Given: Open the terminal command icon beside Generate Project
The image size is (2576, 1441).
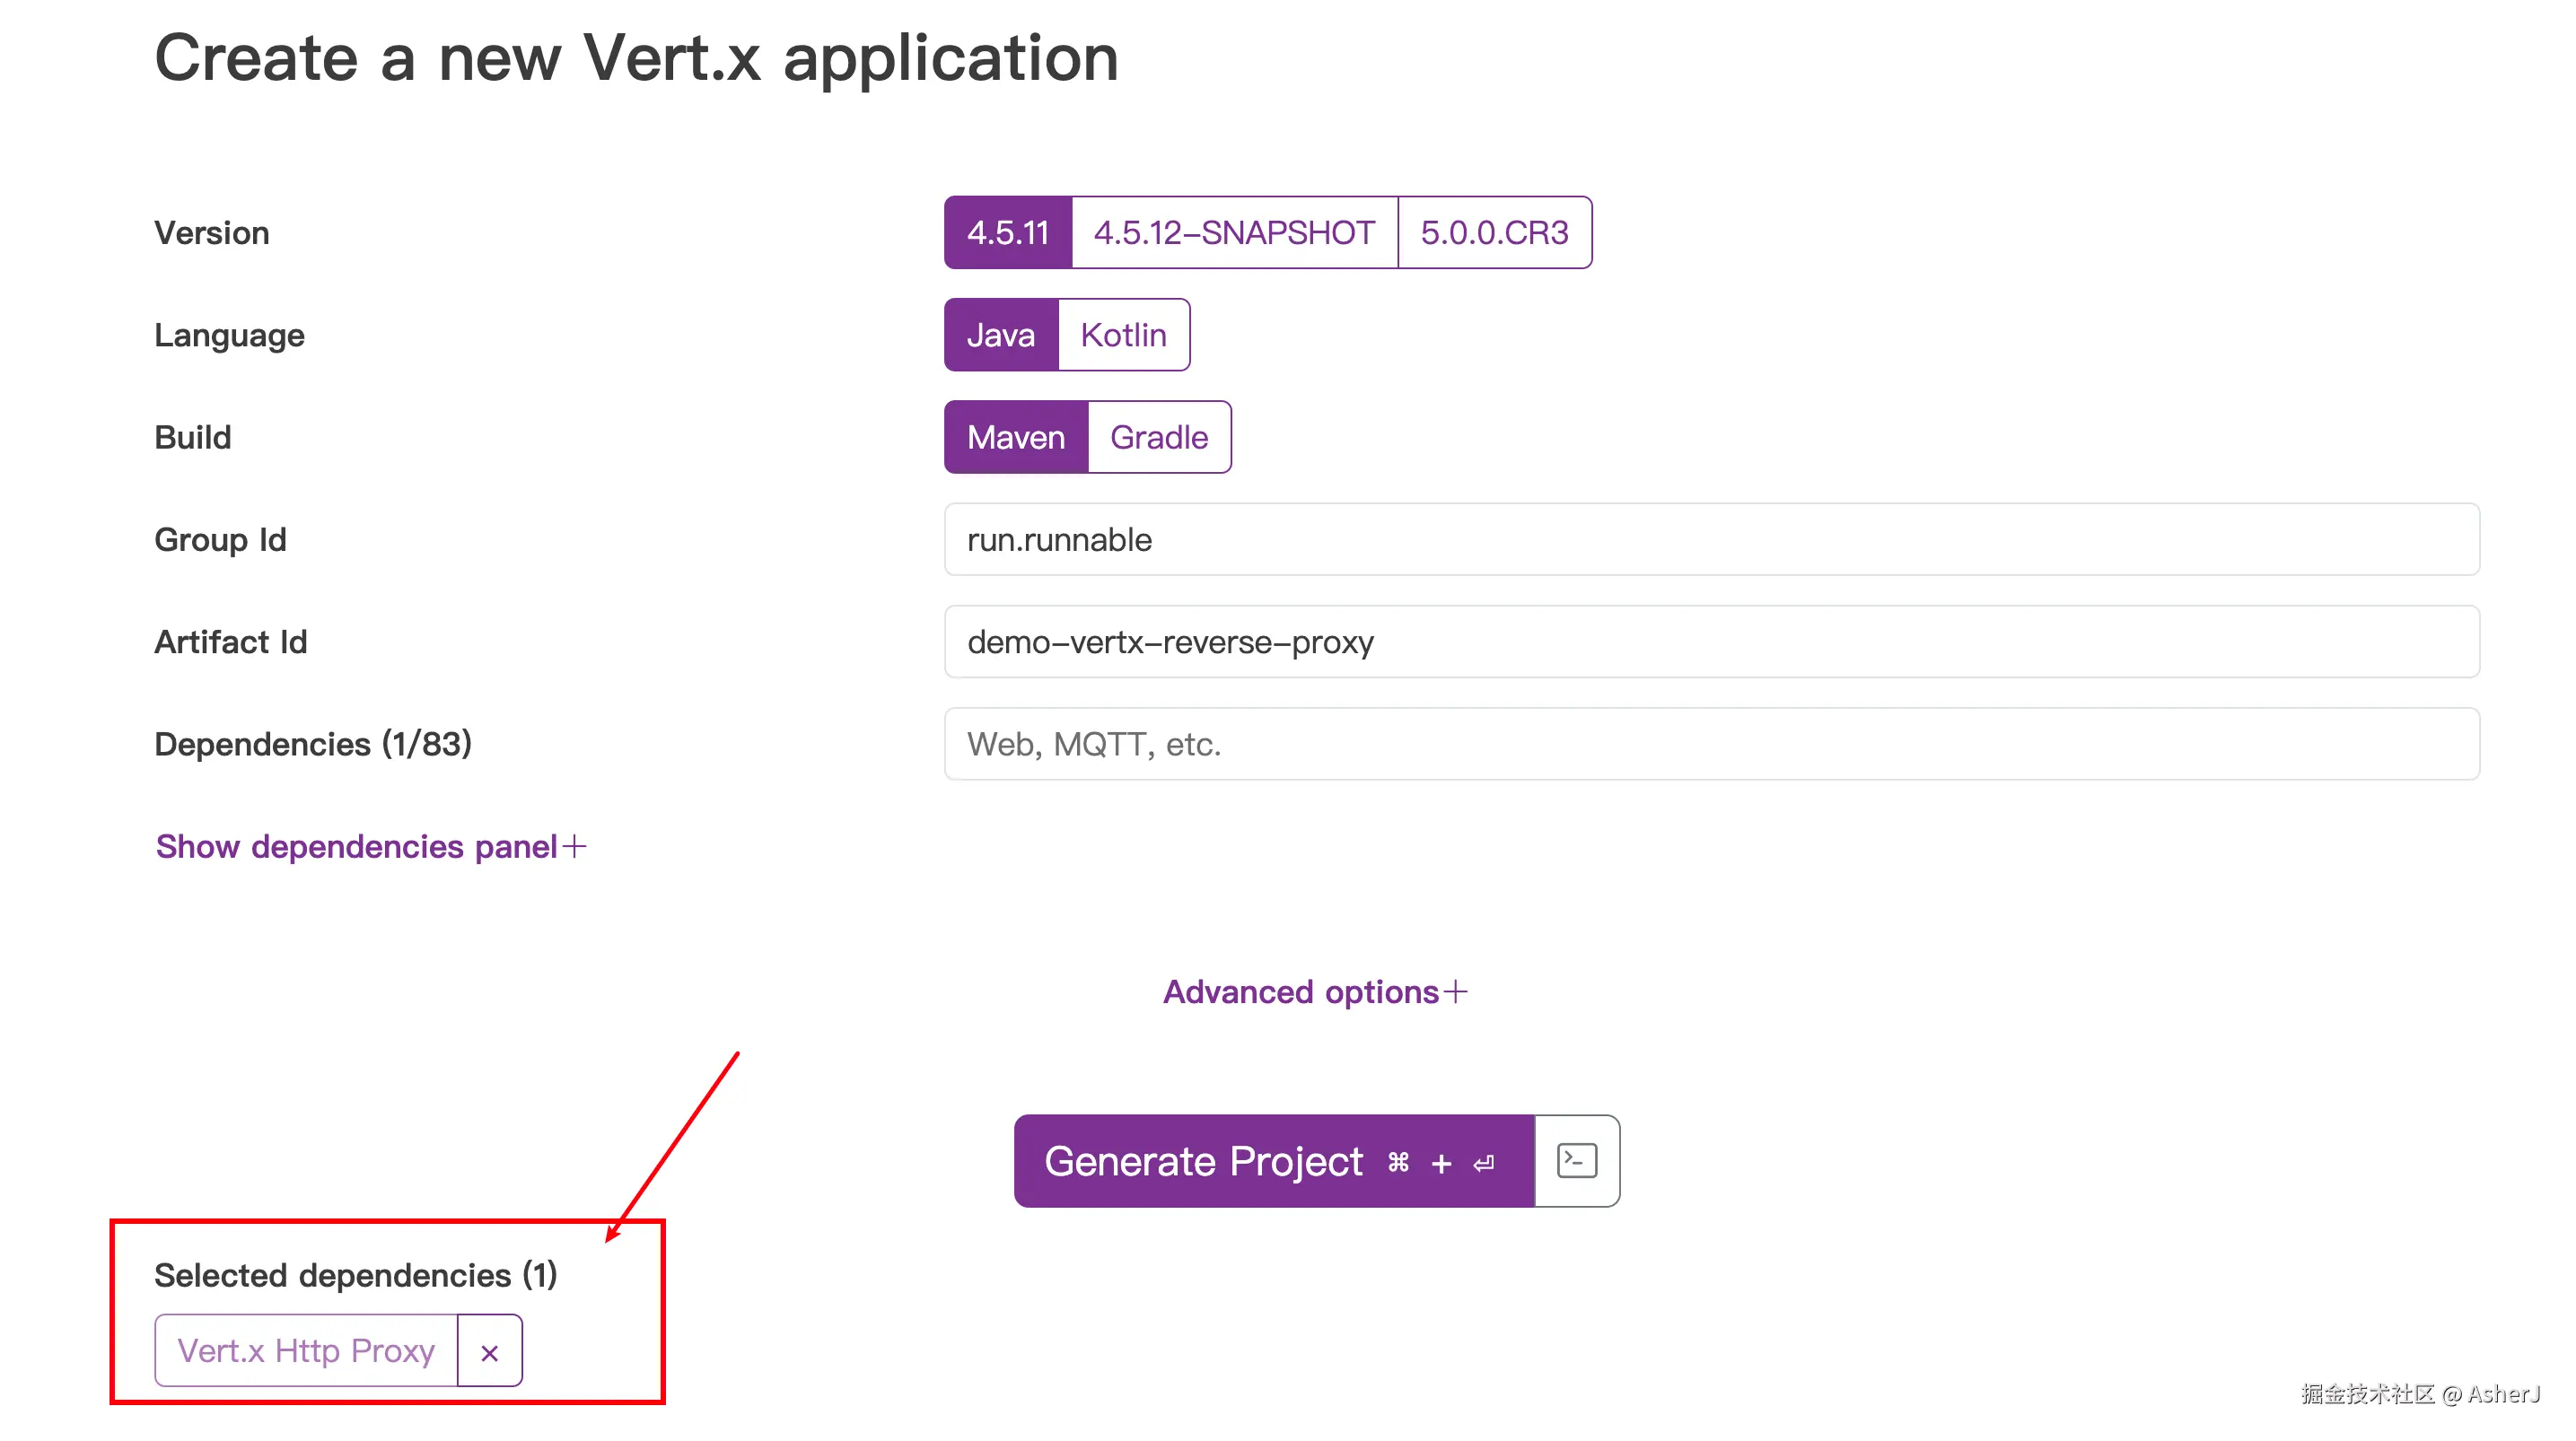Looking at the screenshot, I should (x=1576, y=1160).
